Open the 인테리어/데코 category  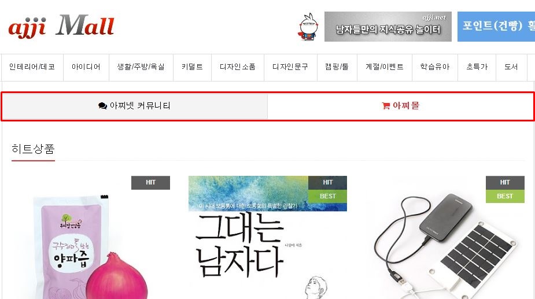(x=32, y=67)
